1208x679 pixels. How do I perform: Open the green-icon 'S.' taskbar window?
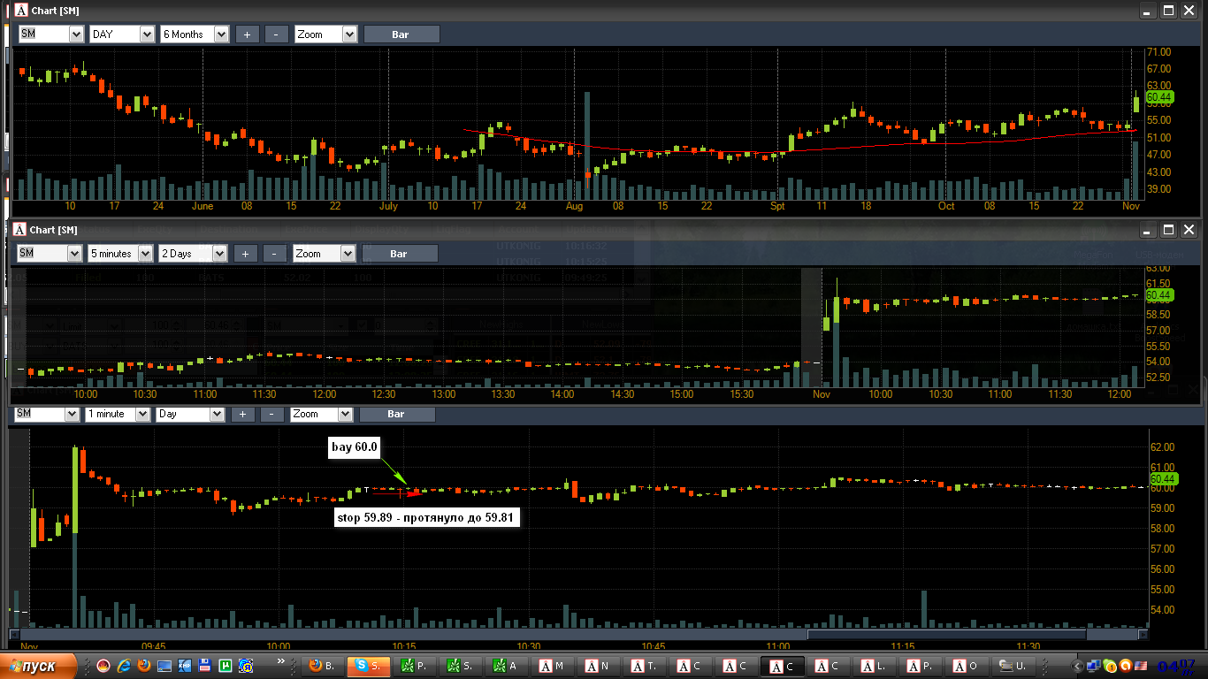[x=459, y=666]
